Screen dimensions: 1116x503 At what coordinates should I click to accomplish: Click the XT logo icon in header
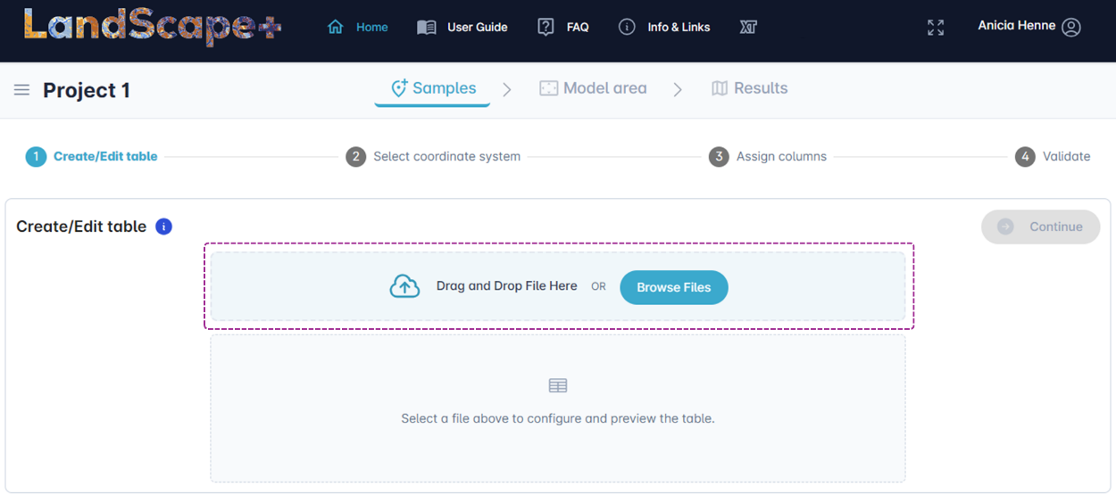pos(748,28)
